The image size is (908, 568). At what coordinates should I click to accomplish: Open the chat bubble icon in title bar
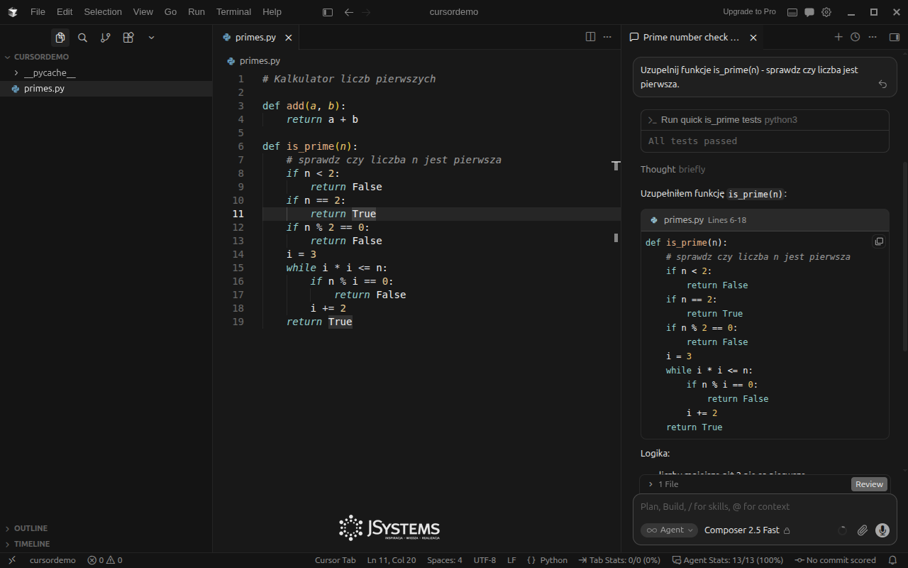coord(809,12)
